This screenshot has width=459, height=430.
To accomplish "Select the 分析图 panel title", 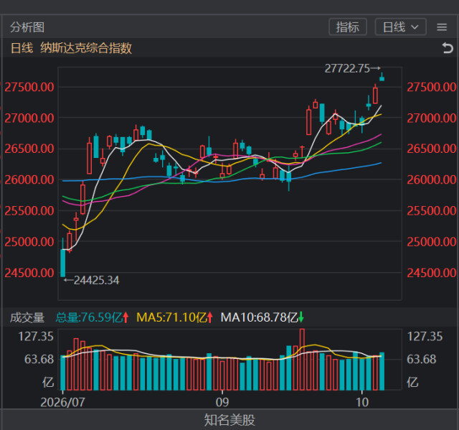I will coord(27,27).
